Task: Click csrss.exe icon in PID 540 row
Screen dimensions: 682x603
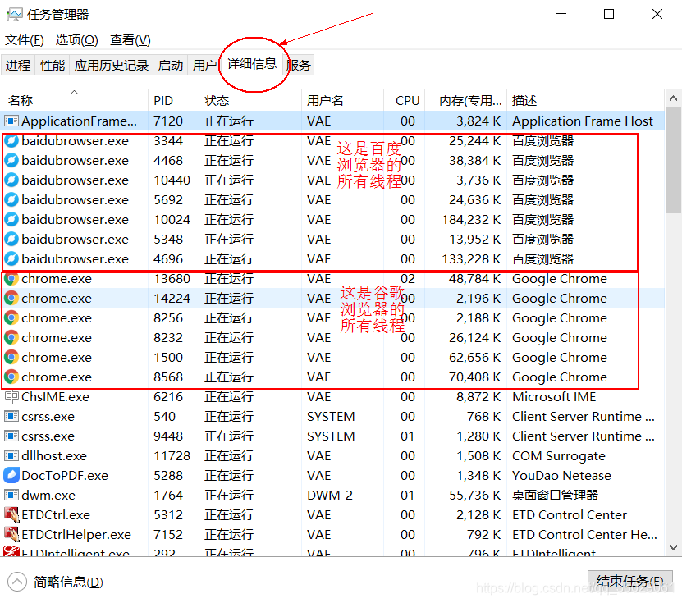Action: [x=11, y=417]
